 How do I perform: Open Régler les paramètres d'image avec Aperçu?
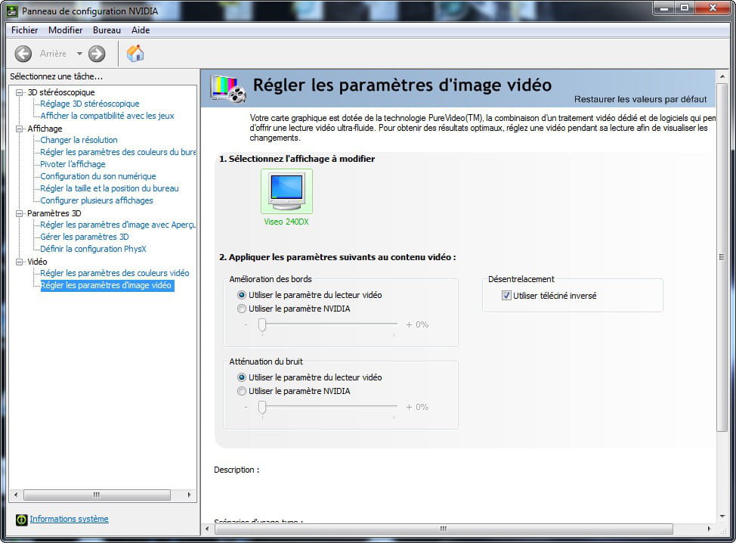pyautogui.click(x=118, y=225)
